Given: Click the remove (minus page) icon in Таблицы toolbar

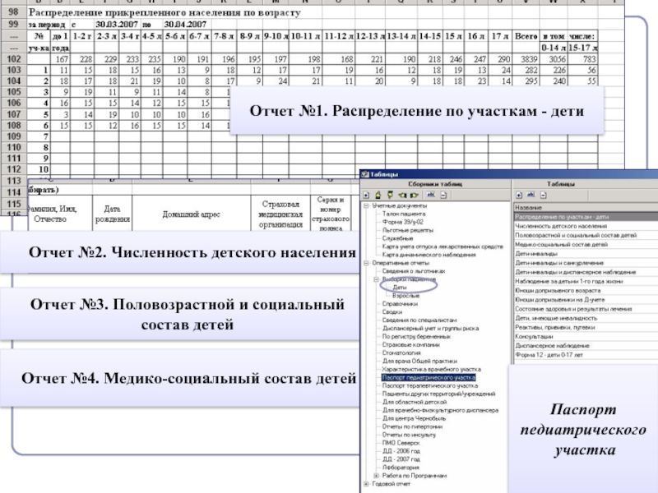Looking at the screenshot, I should pyautogui.click(x=544, y=195).
